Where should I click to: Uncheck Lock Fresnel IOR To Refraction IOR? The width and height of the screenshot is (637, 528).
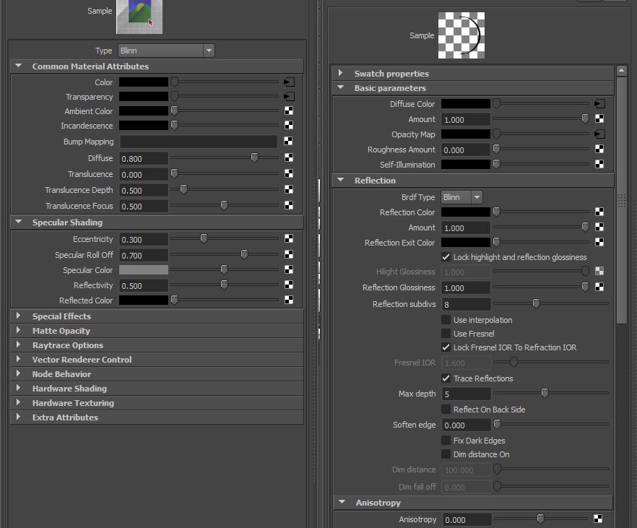(446, 347)
